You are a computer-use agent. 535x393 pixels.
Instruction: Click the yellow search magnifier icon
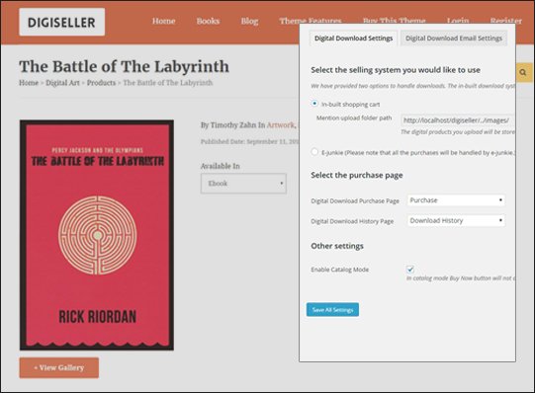[x=524, y=72]
